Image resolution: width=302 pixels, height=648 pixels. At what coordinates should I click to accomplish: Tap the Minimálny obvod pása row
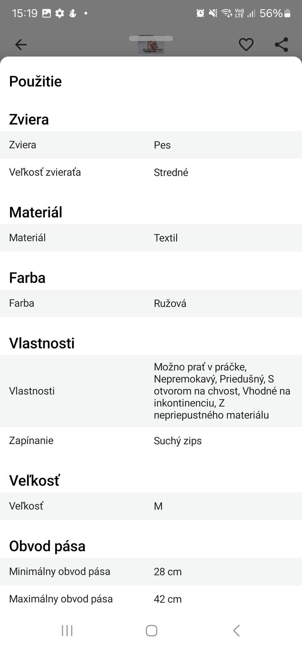point(151,571)
